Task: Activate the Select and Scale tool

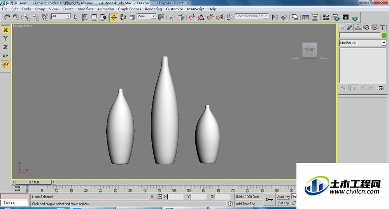Action: point(132,17)
